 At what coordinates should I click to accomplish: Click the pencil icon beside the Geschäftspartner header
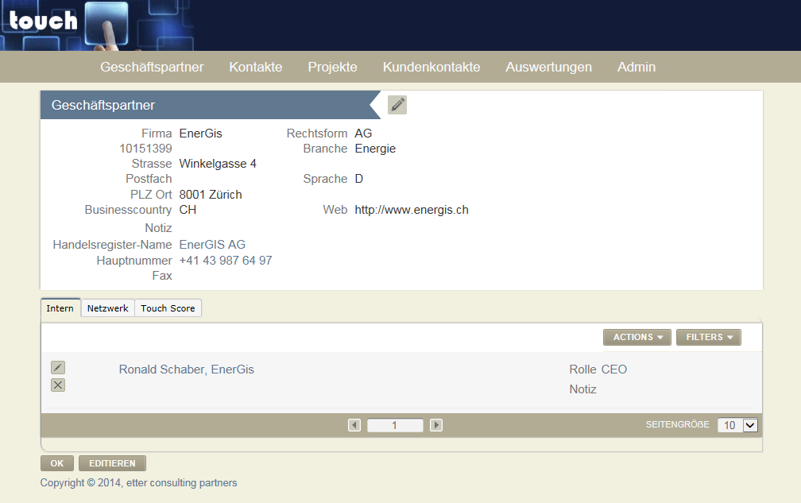point(397,105)
